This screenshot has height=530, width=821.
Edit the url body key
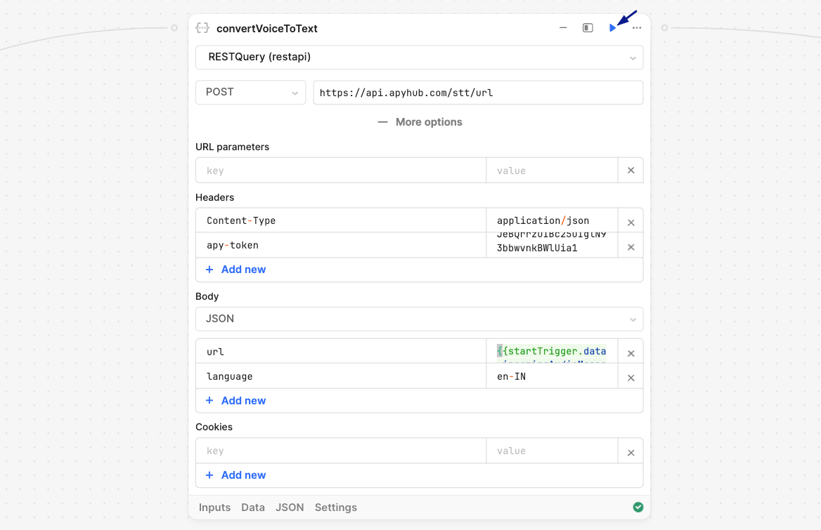[341, 352]
